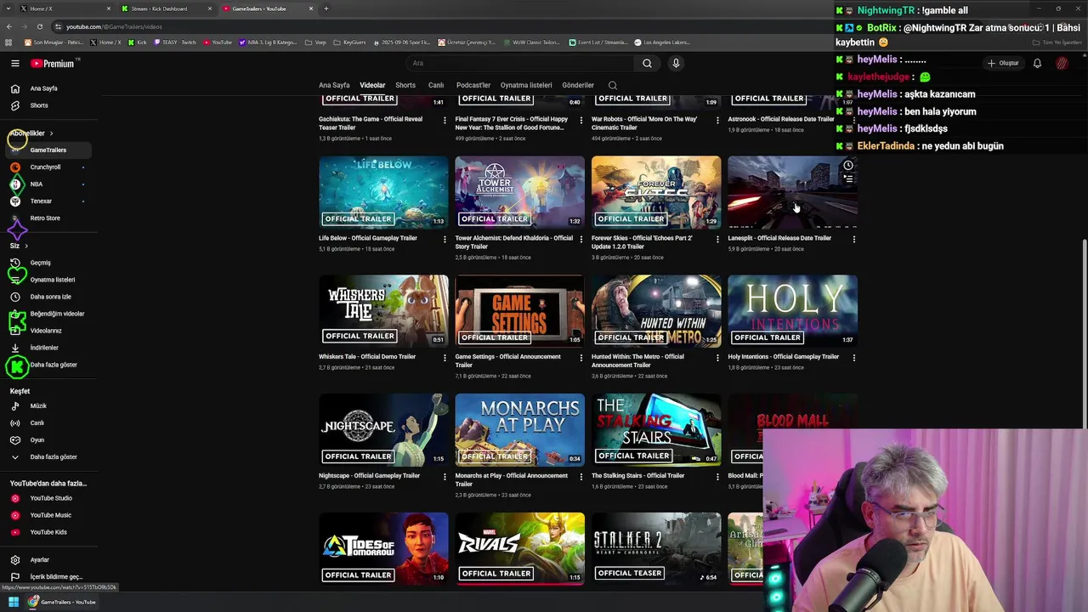Add Lanesplit video to Watch Later

pyautogui.click(x=847, y=166)
